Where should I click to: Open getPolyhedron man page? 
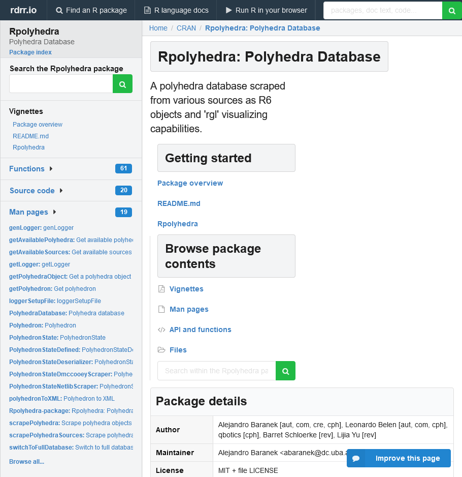52,289
